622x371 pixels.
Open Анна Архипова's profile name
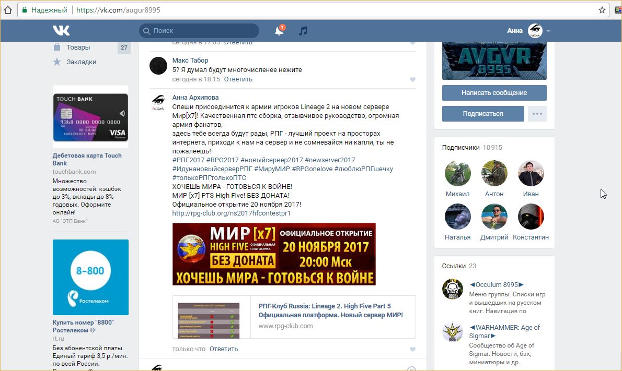click(195, 98)
